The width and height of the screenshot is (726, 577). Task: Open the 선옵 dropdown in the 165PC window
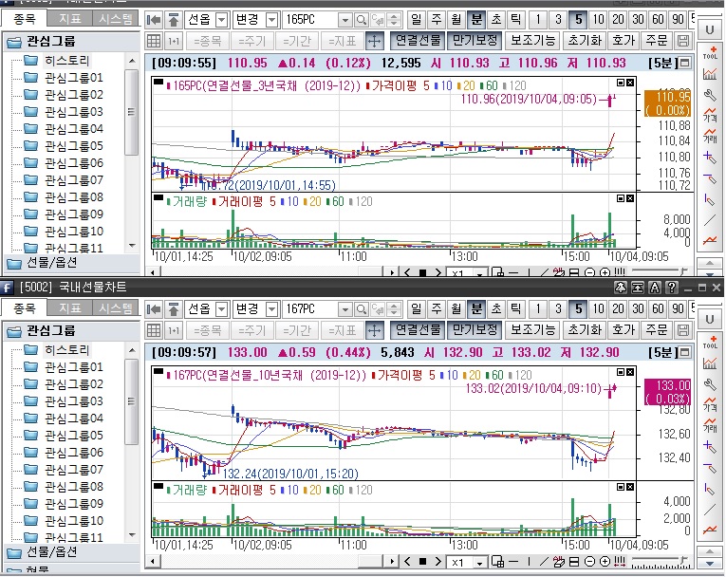pos(222,20)
